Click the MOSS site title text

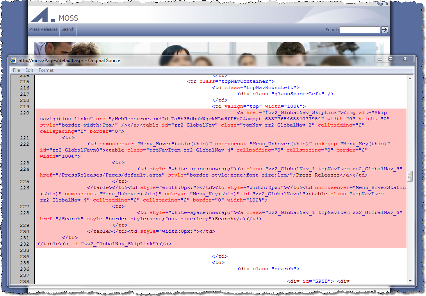68,18
